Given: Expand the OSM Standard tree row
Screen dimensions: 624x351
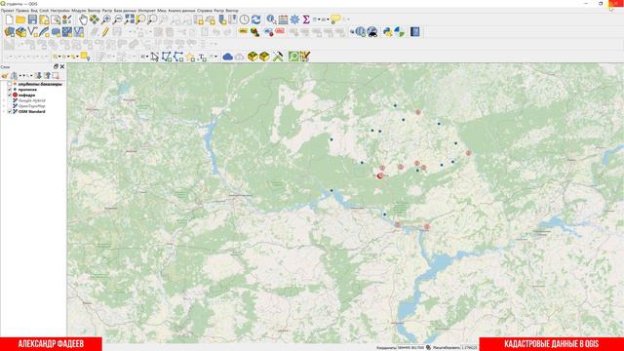Looking at the screenshot, I should pos(4,112).
